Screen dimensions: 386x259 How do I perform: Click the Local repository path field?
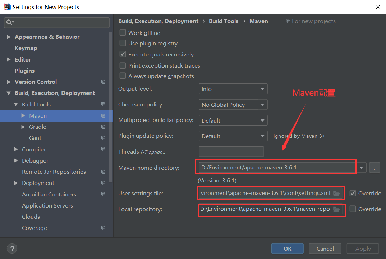tap(270, 209)
